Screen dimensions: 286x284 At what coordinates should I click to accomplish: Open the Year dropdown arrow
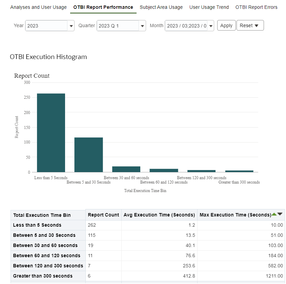pos(71,26)
